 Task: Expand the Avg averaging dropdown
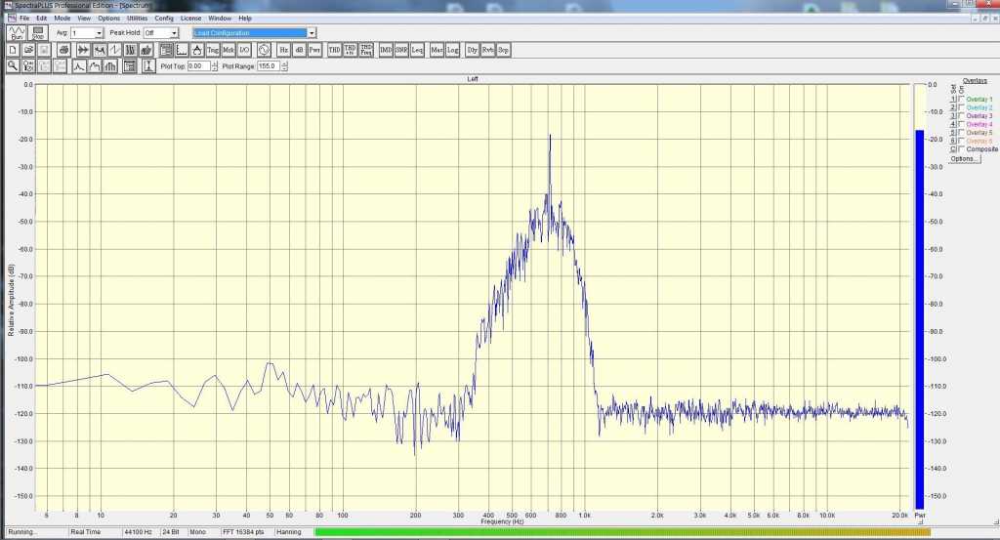[x=99, y=32]
